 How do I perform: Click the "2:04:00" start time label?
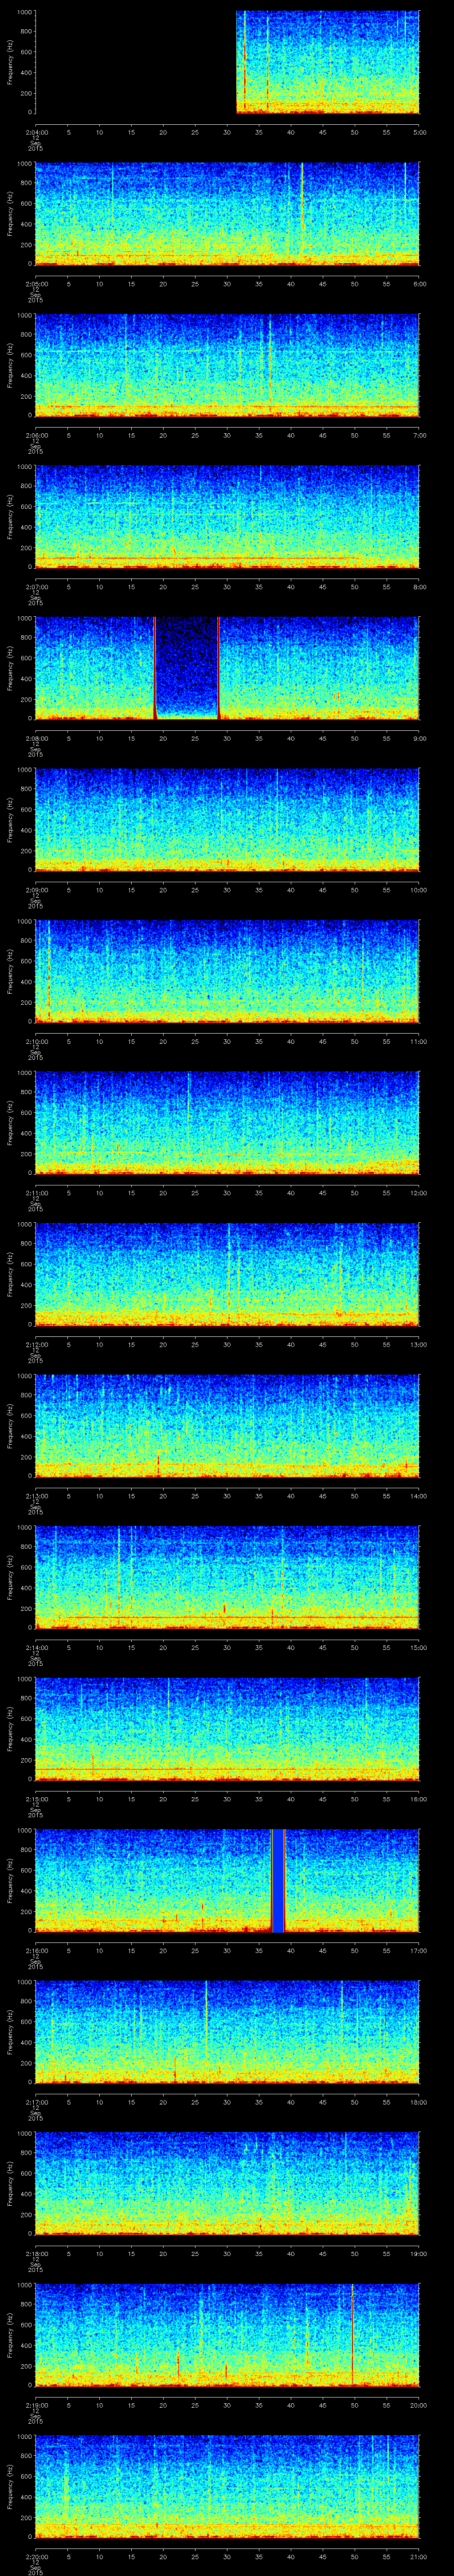tap(36, 132)
